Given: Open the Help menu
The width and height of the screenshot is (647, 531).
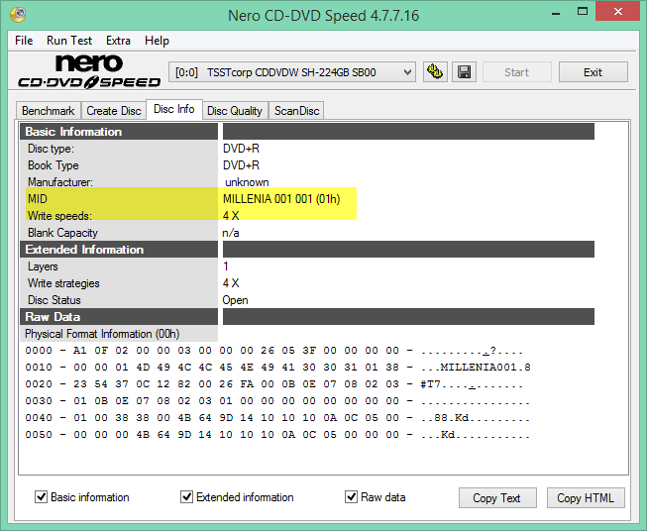Looking at the screenshot, I should (x=157, y=41).
